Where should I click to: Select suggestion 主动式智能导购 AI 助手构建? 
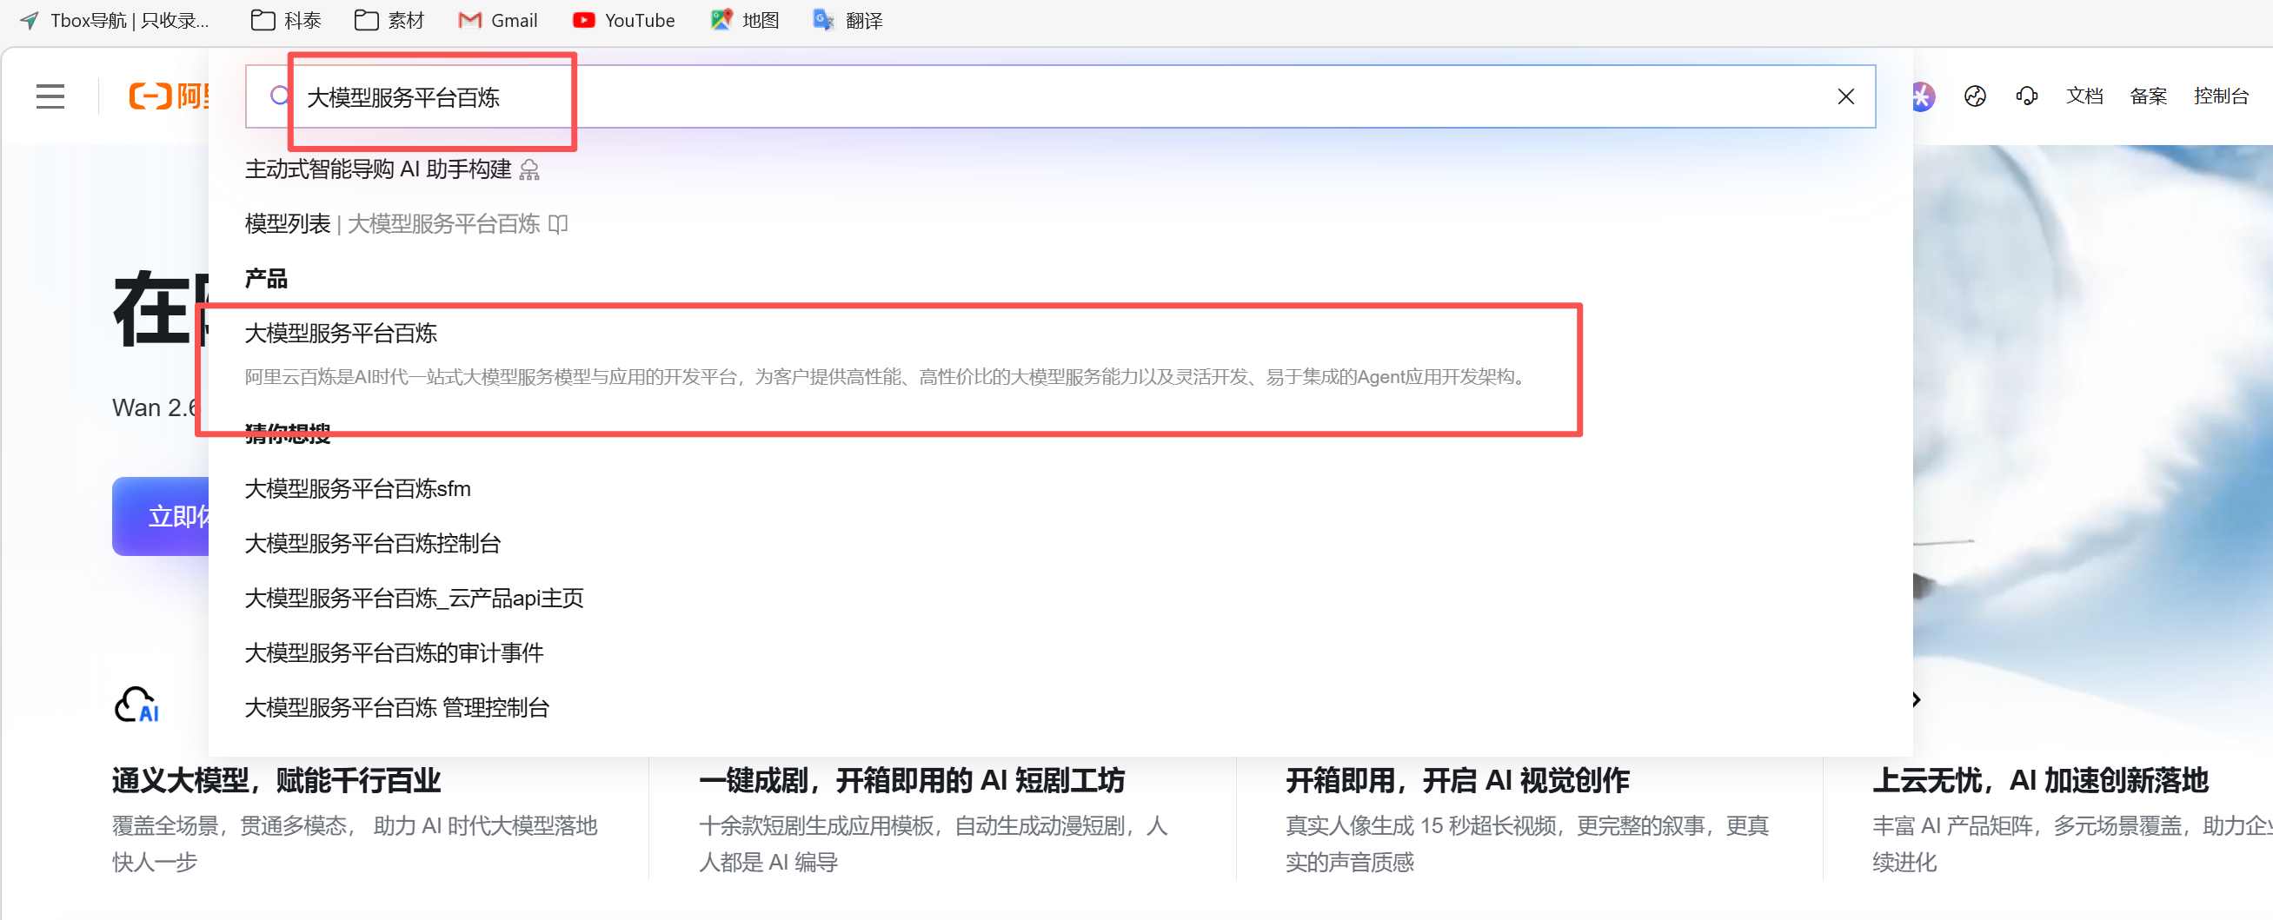[377, 169]
